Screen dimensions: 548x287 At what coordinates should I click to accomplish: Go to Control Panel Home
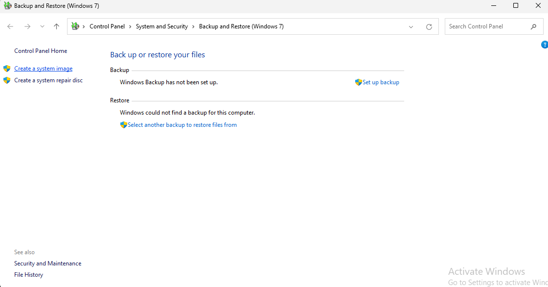41,51
